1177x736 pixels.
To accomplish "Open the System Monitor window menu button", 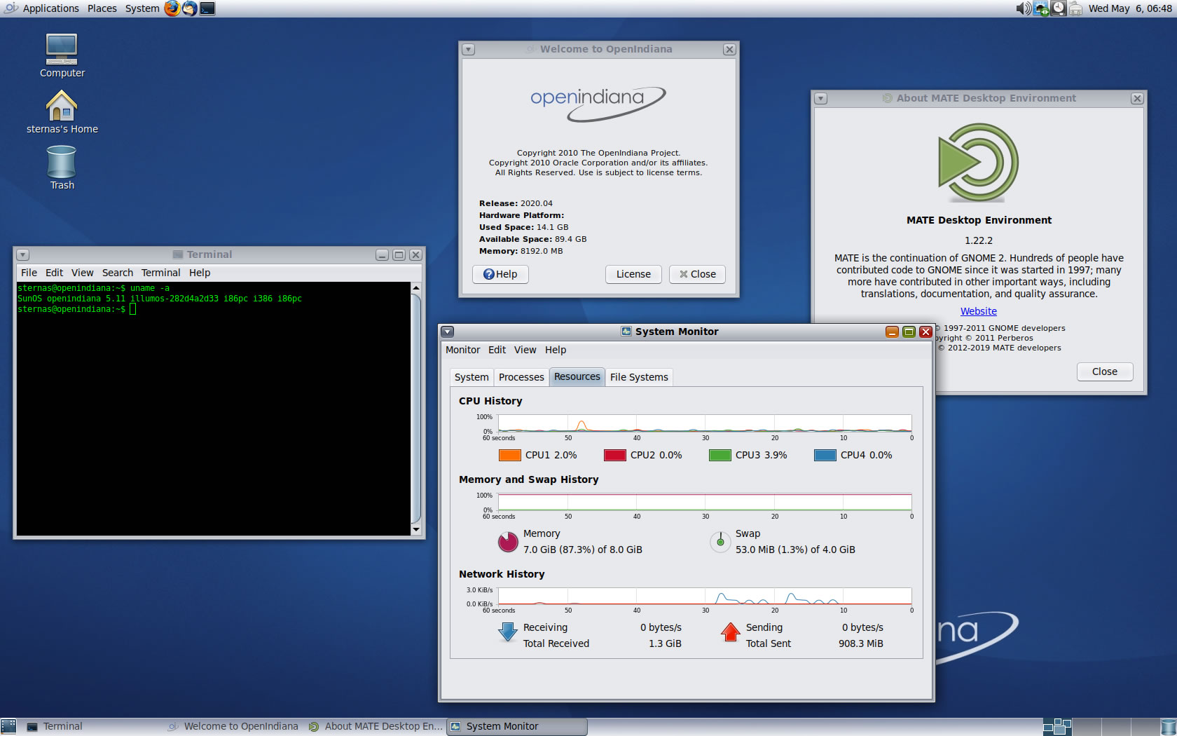I will 448,332.
